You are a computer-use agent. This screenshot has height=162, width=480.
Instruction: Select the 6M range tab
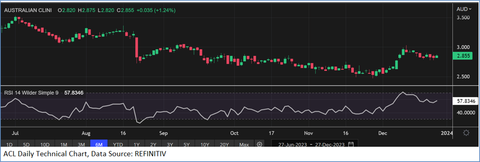99,144
